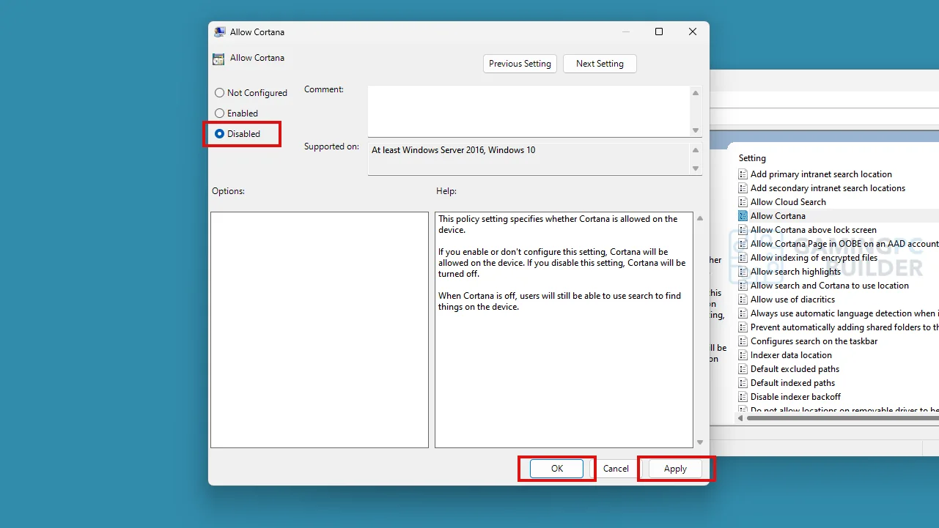Click icon for Always use automatic language detection

[x=743, y=313]
